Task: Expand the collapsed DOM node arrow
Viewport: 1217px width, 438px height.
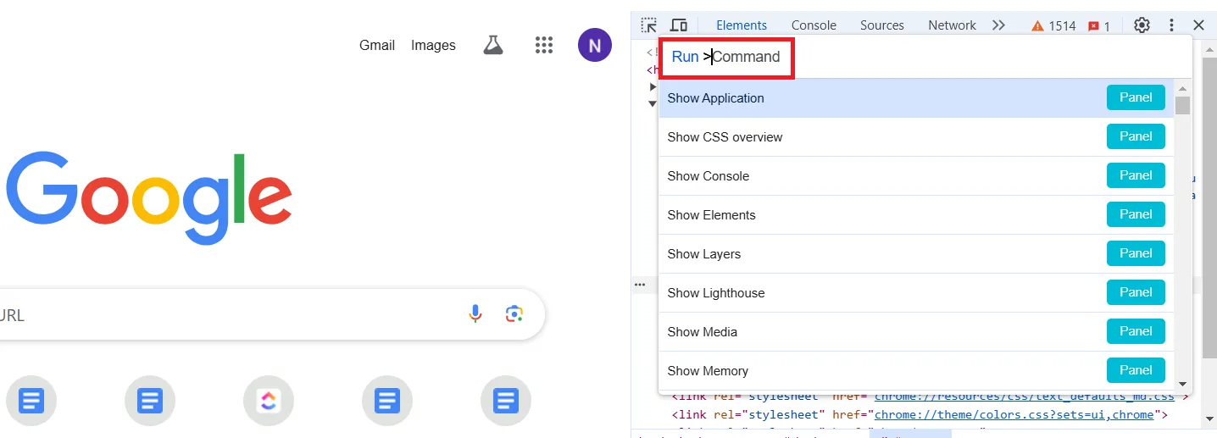Action: pyautogui.click(x=653, y=86)
